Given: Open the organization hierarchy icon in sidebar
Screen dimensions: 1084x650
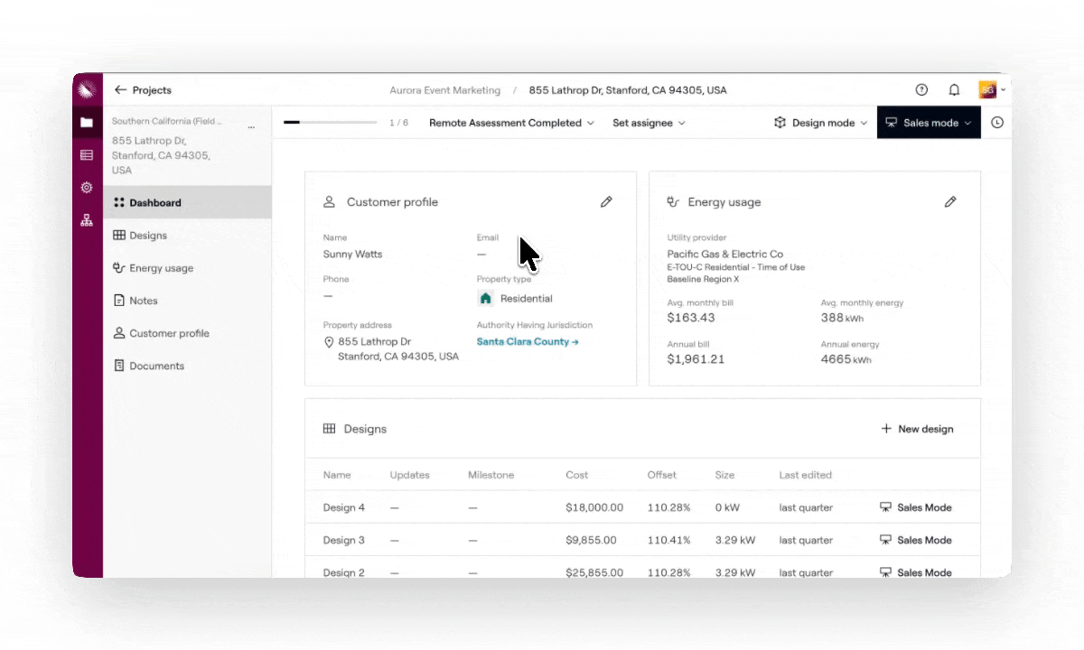Looking at the screenshot, I should point(87,220).
